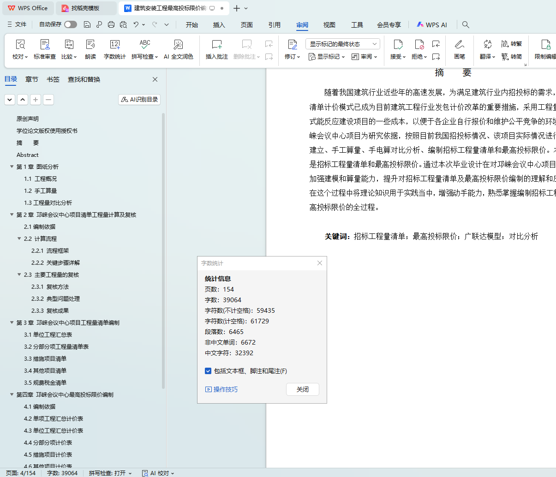Collapse the 2.2 计算流程 outline section
The height and width of the screenshot is (477, 556).
pos(19,239)
